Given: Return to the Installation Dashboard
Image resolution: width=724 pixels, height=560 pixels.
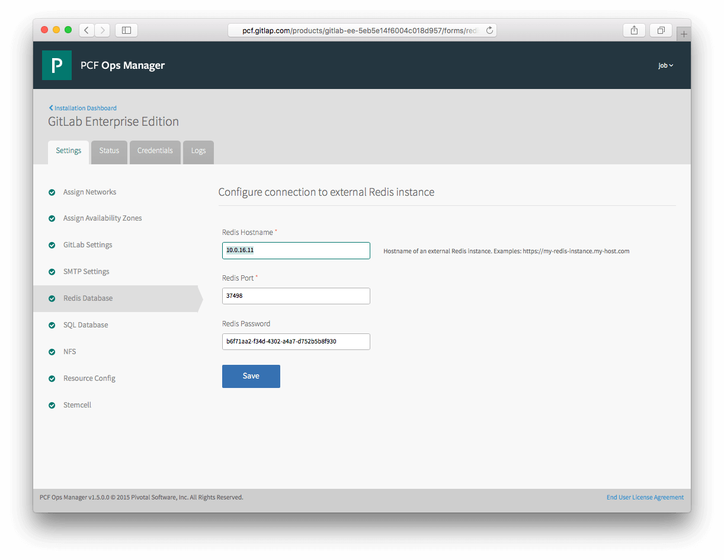Looking at the screenshot, I should click(82, 107).
